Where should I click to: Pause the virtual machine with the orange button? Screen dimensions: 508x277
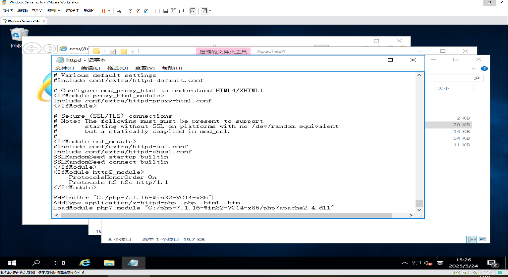click(x=103, y=11)
